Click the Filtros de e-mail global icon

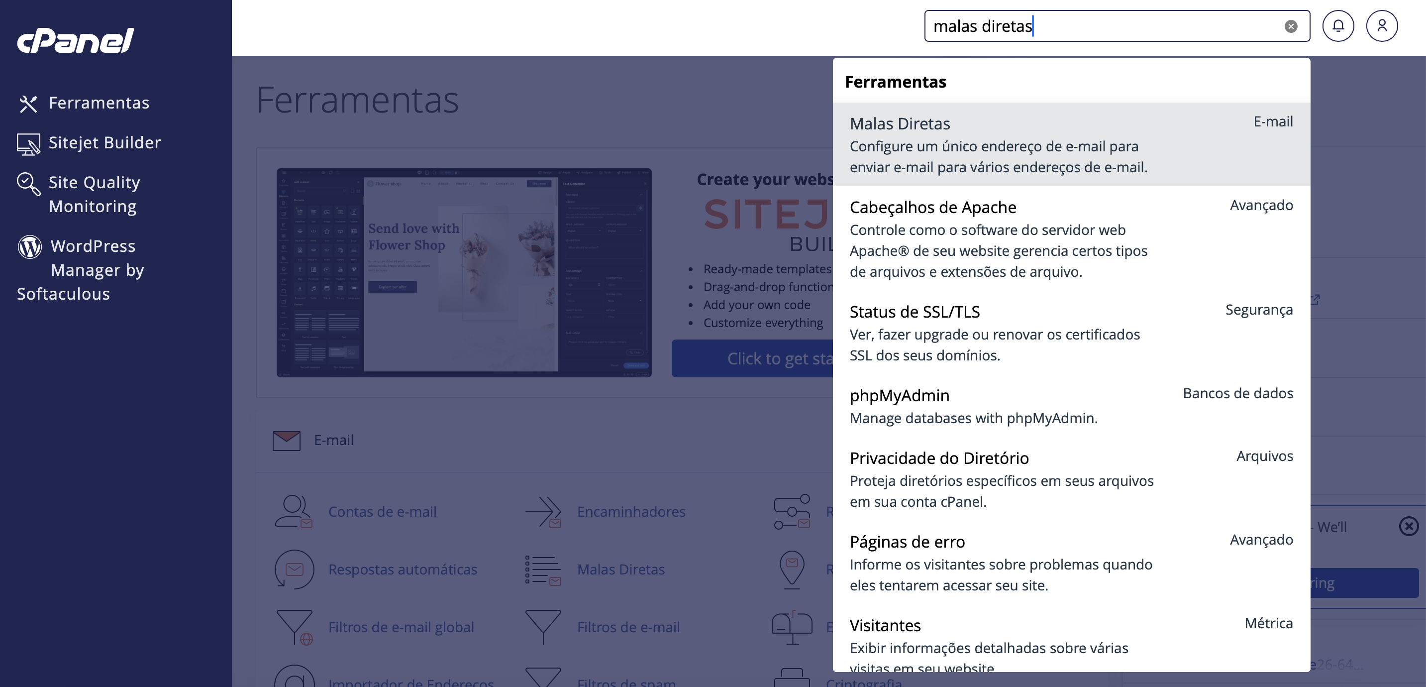295,627
